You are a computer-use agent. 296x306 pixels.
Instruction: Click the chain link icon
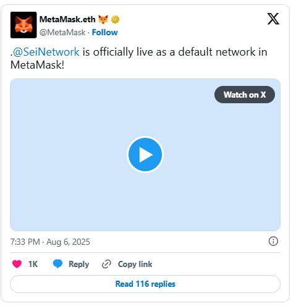click(106, 264)
